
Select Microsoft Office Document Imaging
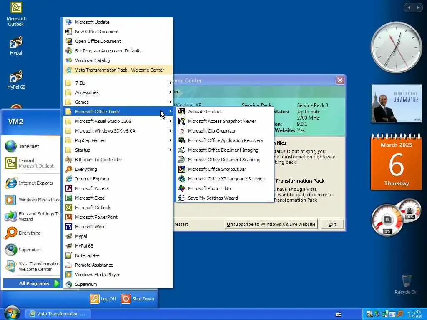(225, 150)
